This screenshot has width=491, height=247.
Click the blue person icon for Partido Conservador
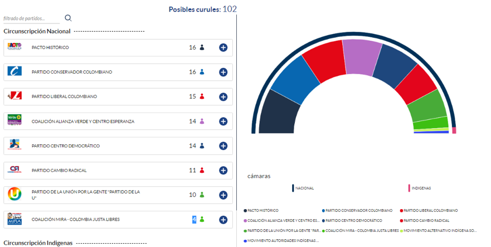[202, 72]
